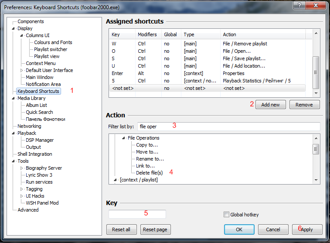
Task: Click the Key shortcut input field
Action: click(x=137, y=214)
